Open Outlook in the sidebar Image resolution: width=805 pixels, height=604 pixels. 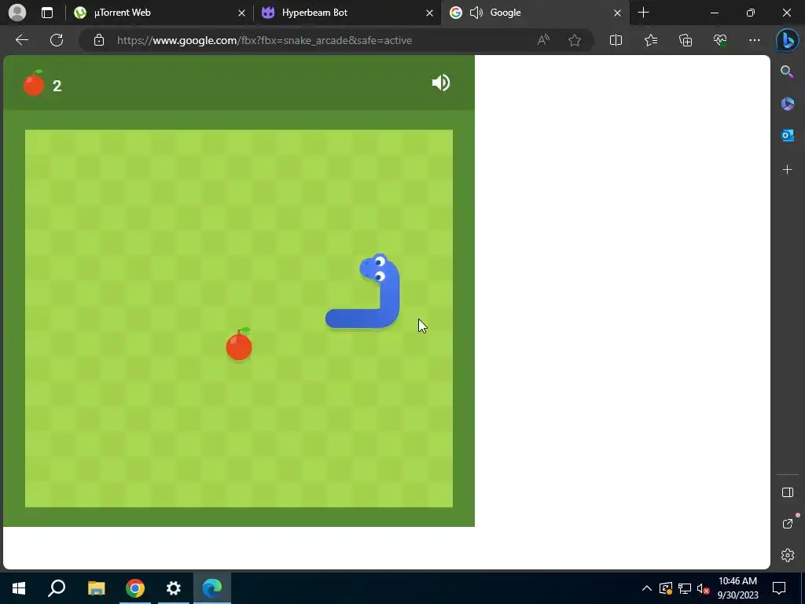787,135
